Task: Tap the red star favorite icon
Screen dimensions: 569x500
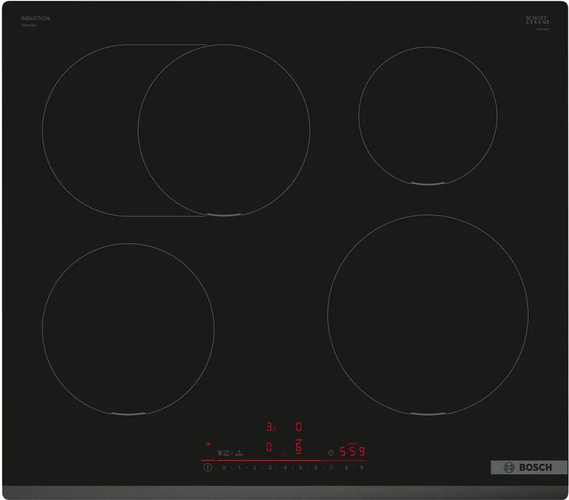Action: point(284,453)
